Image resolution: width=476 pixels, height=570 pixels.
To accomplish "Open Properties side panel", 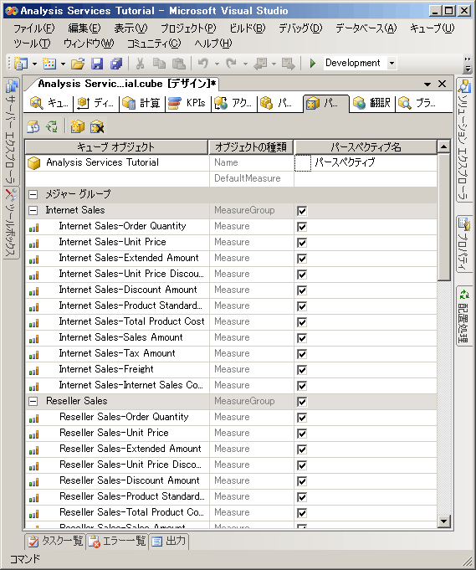I will click(464, 244).
